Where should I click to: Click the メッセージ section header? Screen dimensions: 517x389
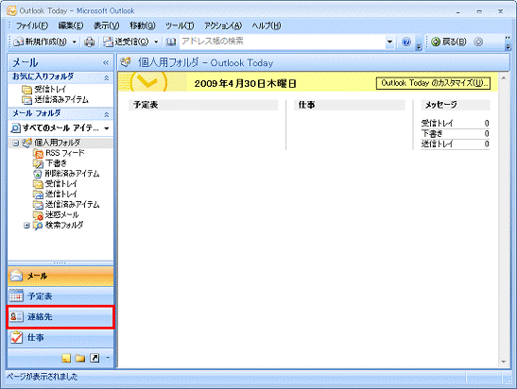[x=456, y=105]
